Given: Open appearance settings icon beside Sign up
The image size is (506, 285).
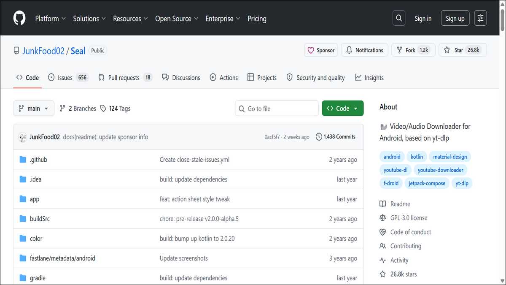Looking at the screenshot, I should point(480,18).
